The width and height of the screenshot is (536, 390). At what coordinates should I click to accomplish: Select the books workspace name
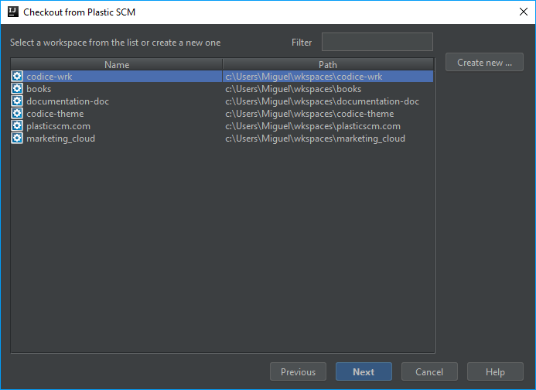pyautogui.click(x=39, y=89)
